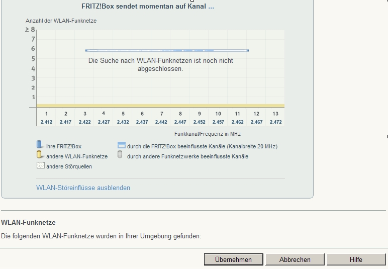Click 'durch andere Funknetzwerke beeinflusste Kanäle' label

(x=187, y=156)
